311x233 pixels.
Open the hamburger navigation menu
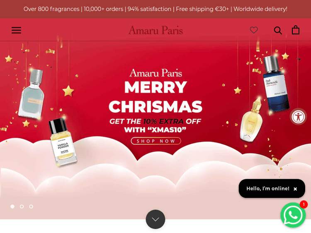pos(16,30)
